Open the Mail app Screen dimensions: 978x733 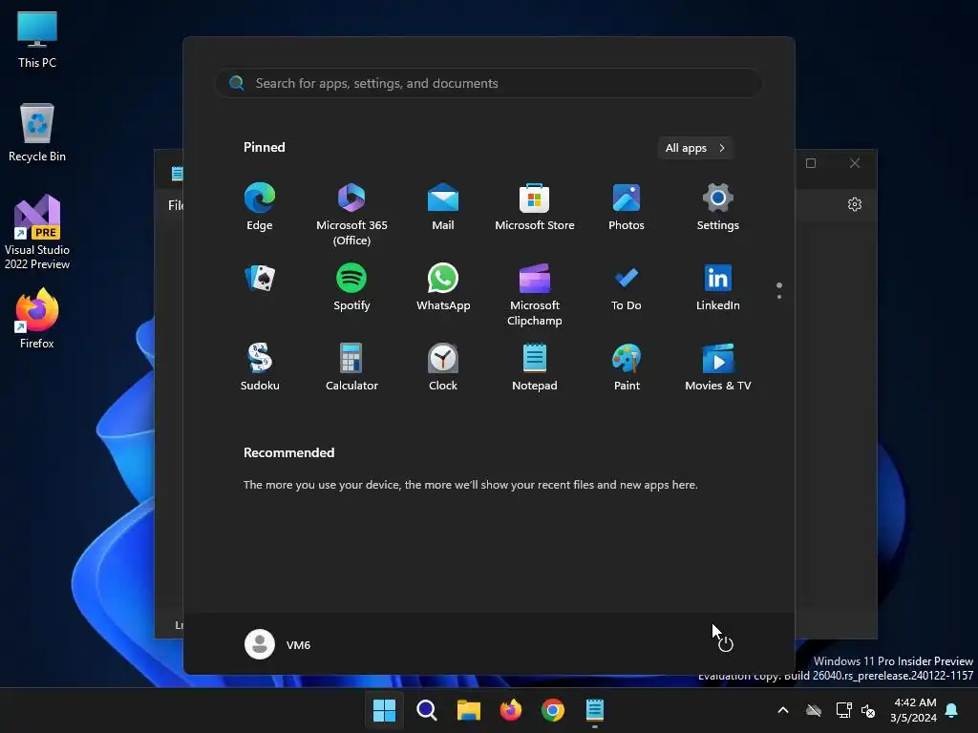point(443,207)
